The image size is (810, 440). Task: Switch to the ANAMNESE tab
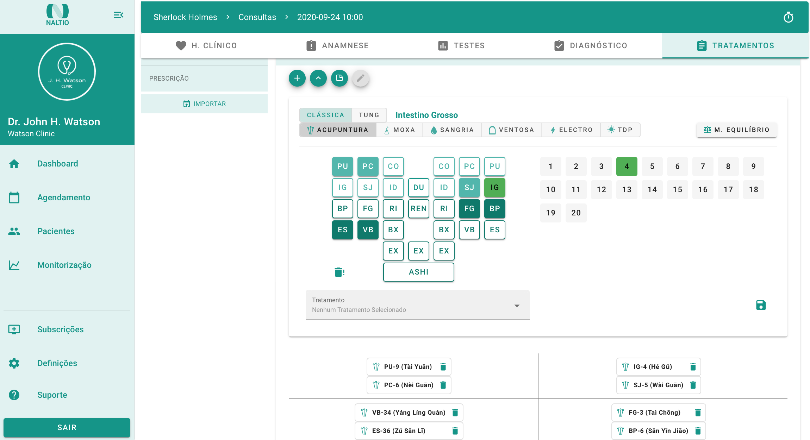point(337,46)
